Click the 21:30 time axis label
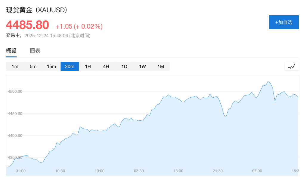Screen dimensions: 305x180 (x=218, y=171)
